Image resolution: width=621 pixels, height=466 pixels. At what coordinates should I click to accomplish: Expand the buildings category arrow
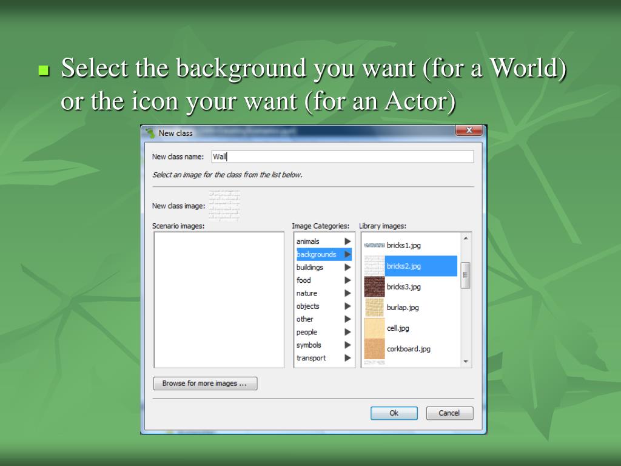[x=347, y=268]
